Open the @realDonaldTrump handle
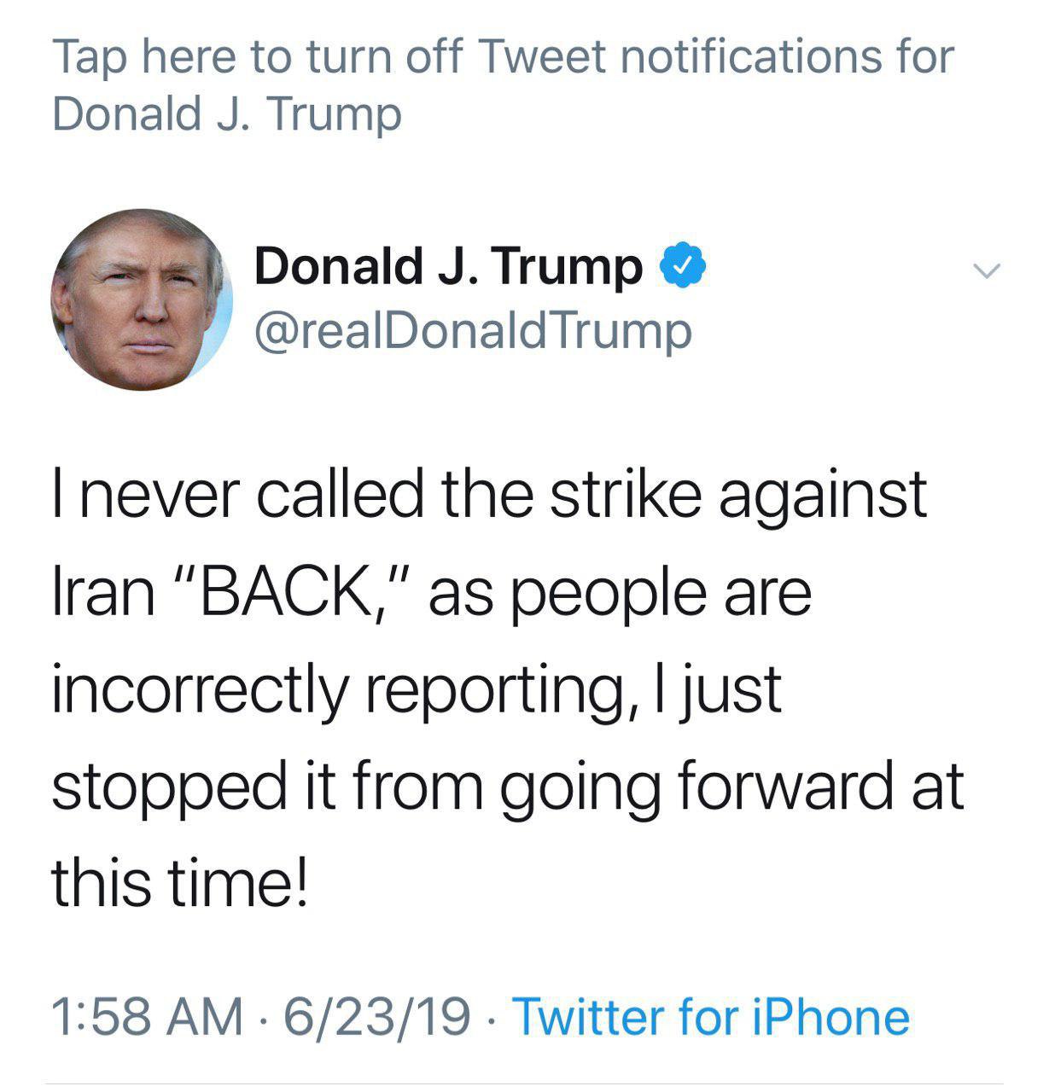Screen dimensions: 1049x1092 (x=473, y=330)
